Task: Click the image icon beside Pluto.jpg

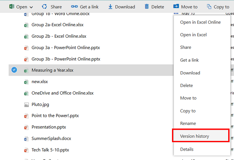Action: click(x=27, y=105)
